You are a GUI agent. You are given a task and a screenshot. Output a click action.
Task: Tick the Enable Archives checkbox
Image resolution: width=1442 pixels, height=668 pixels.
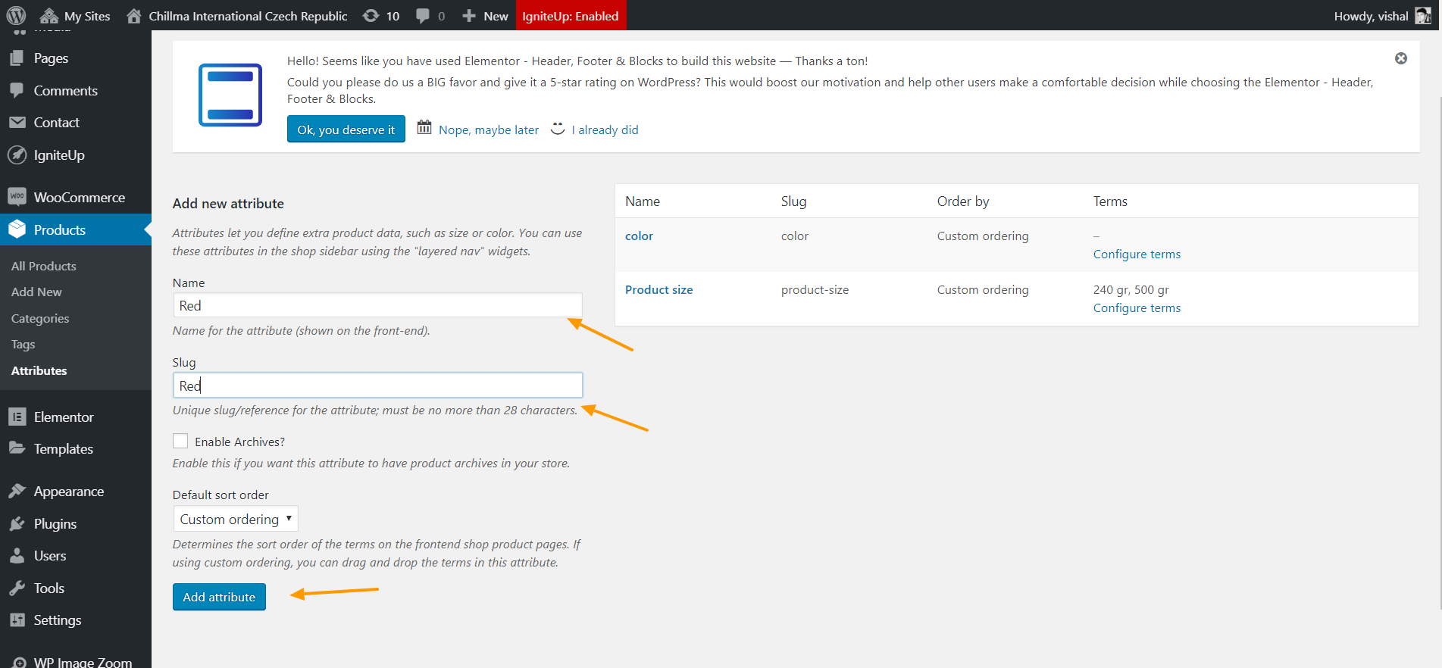pyautogui.click(x=180, y=441)
